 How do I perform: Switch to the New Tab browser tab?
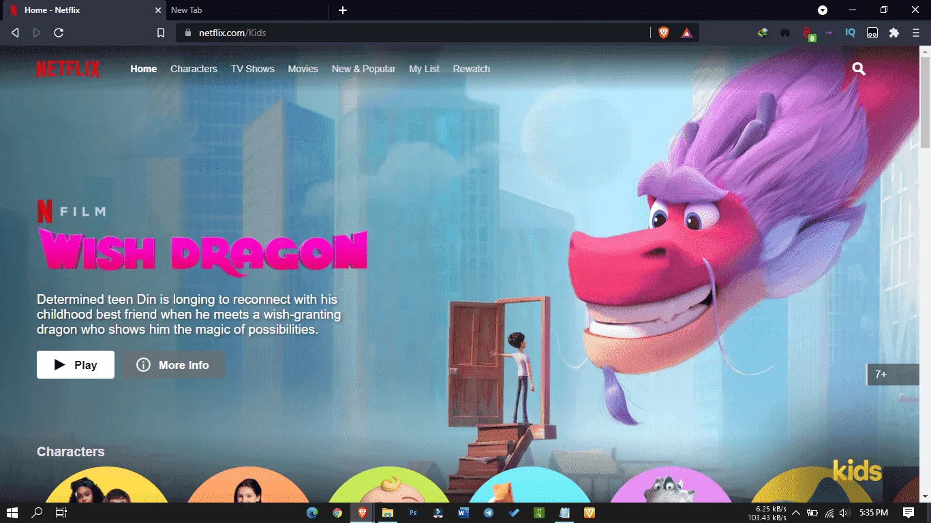[x=186, y=10]
